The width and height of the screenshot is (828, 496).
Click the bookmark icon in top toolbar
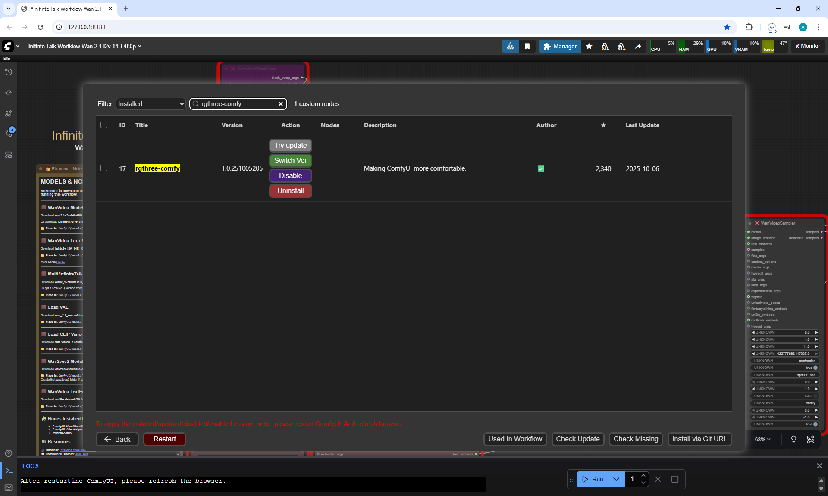coord(527,46)
